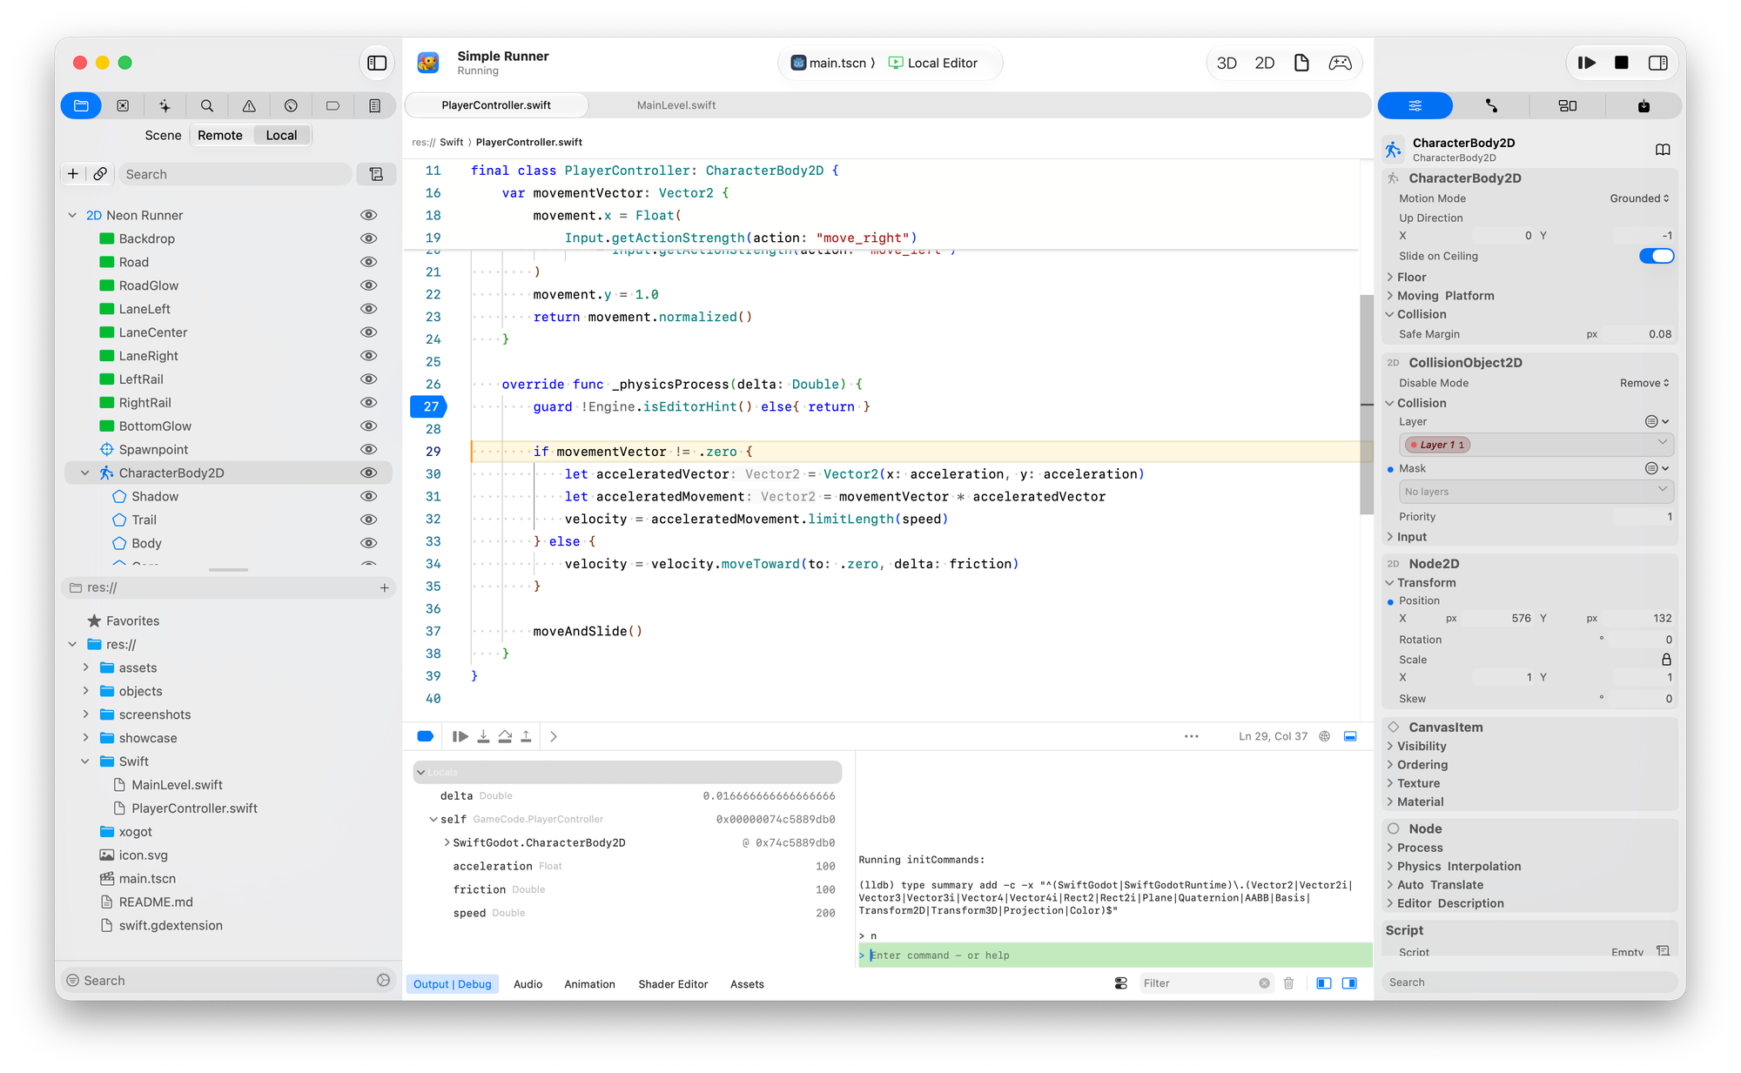
Task: Click the debugger step into icon
Action: point(483,736)
